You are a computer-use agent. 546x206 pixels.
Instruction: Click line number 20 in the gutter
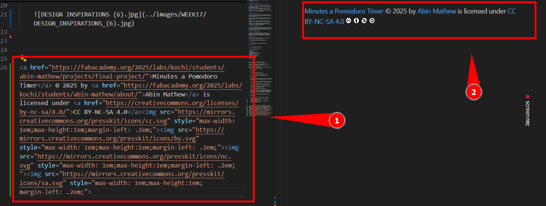pyautogui.click(x=4, y=6)
